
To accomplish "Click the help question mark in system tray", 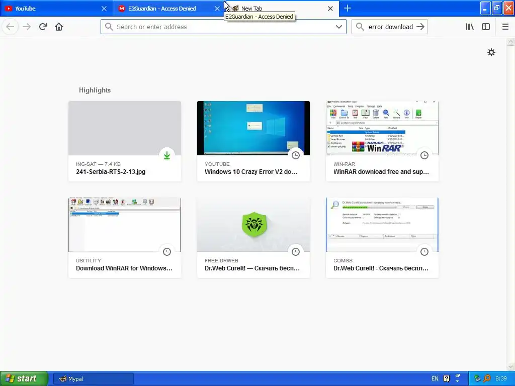I will (446, 378).
